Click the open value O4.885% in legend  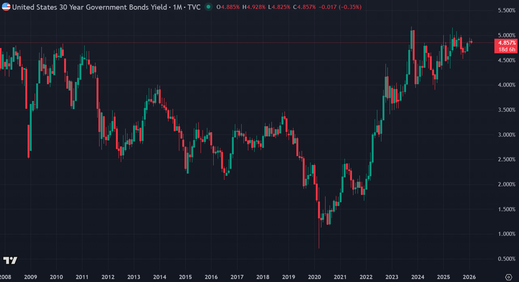click(228, 8)
